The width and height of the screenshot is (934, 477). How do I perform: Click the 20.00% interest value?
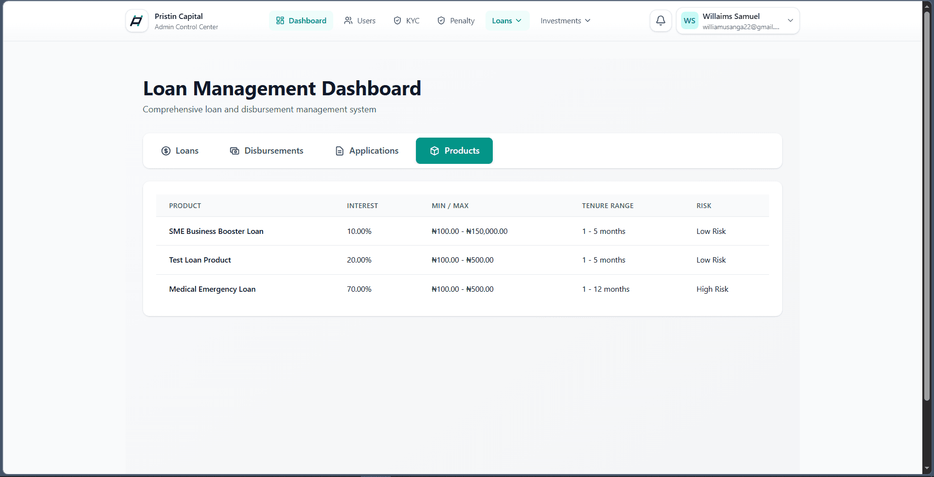359,260
